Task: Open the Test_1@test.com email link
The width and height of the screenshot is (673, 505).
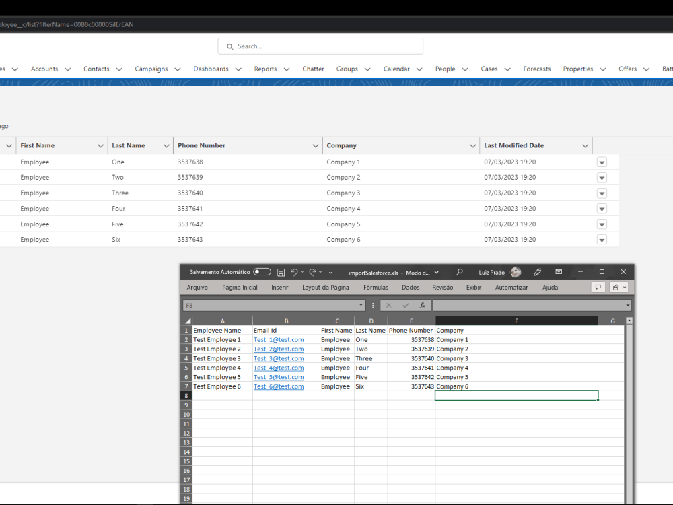Action: pos(278,339)
